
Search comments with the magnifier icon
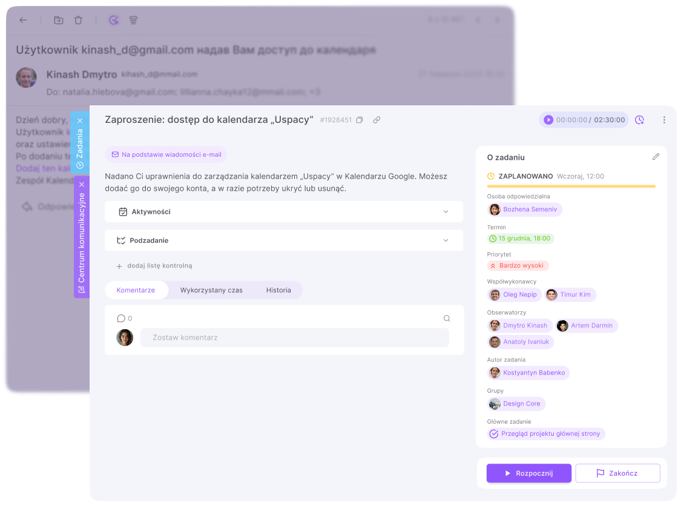pos(447,318)
